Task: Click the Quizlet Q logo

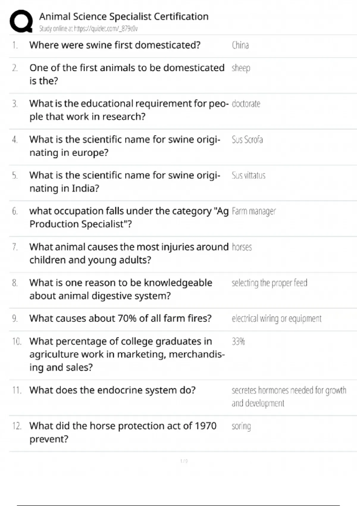Action: click(21, 21)
